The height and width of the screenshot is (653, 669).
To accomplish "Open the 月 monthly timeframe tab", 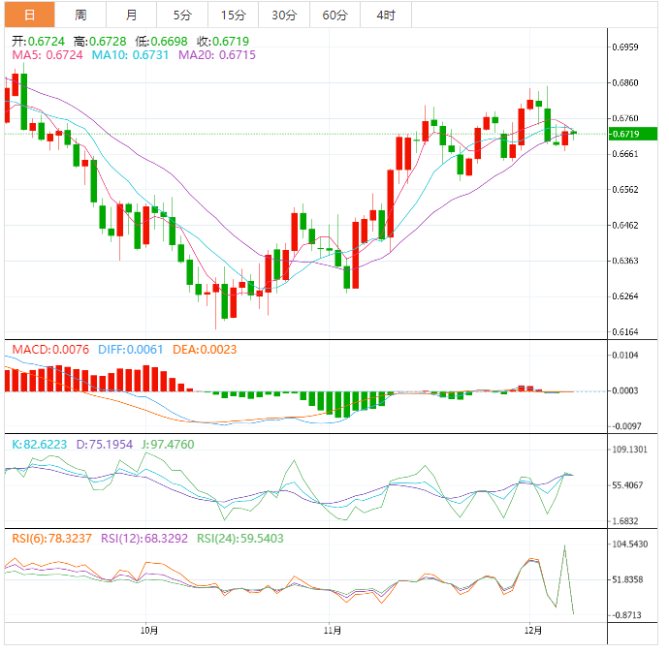I will tap(131, 15).
